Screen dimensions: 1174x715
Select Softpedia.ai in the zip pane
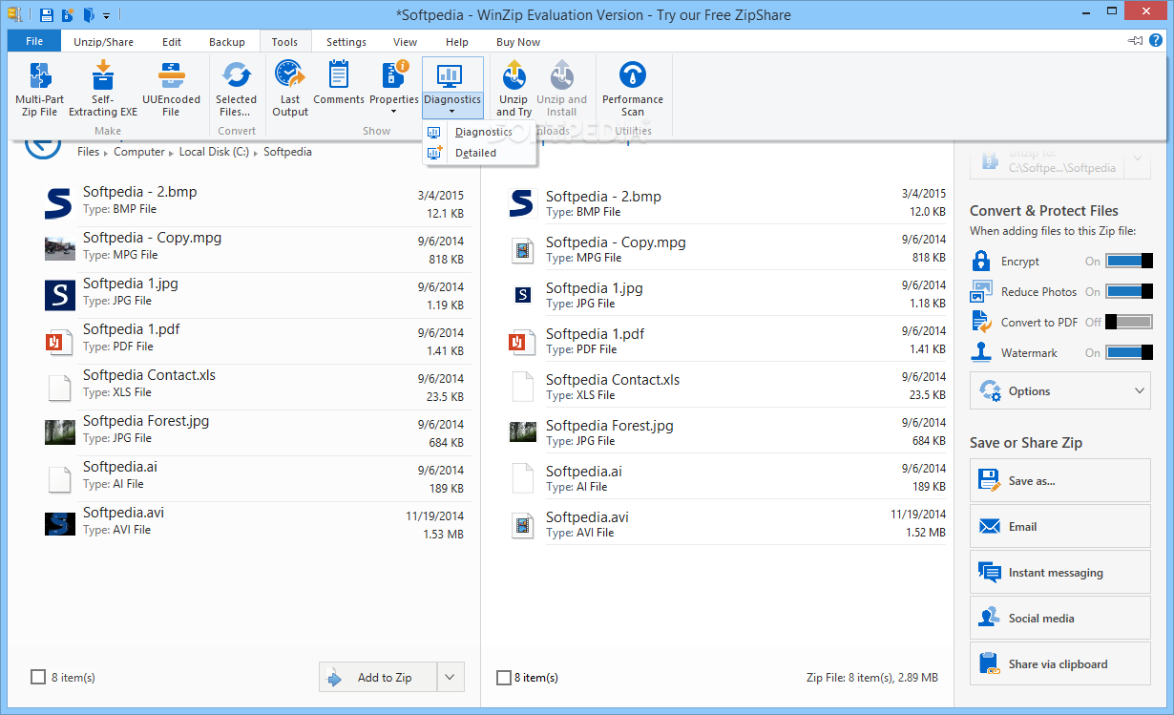(728, 478)
